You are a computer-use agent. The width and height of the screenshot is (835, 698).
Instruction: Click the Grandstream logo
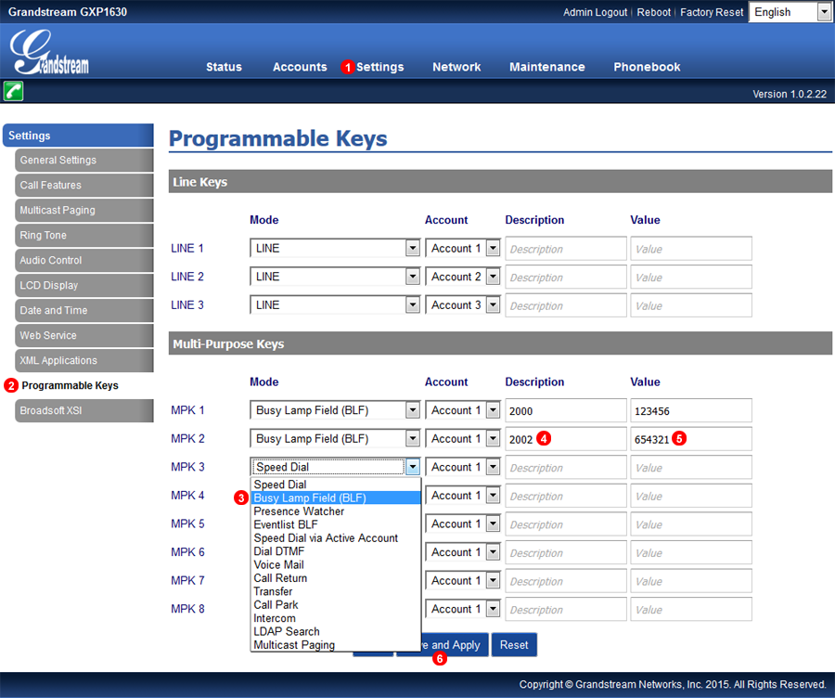49,52
